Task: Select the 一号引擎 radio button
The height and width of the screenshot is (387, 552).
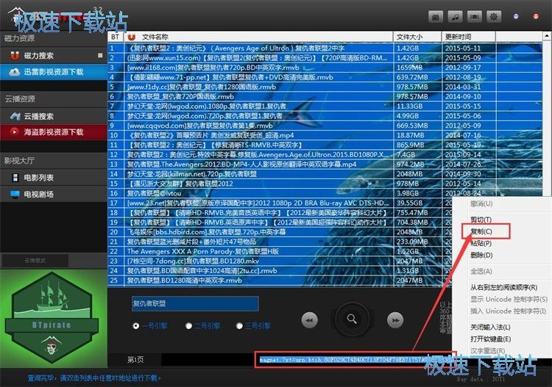Action: (136, 326)
